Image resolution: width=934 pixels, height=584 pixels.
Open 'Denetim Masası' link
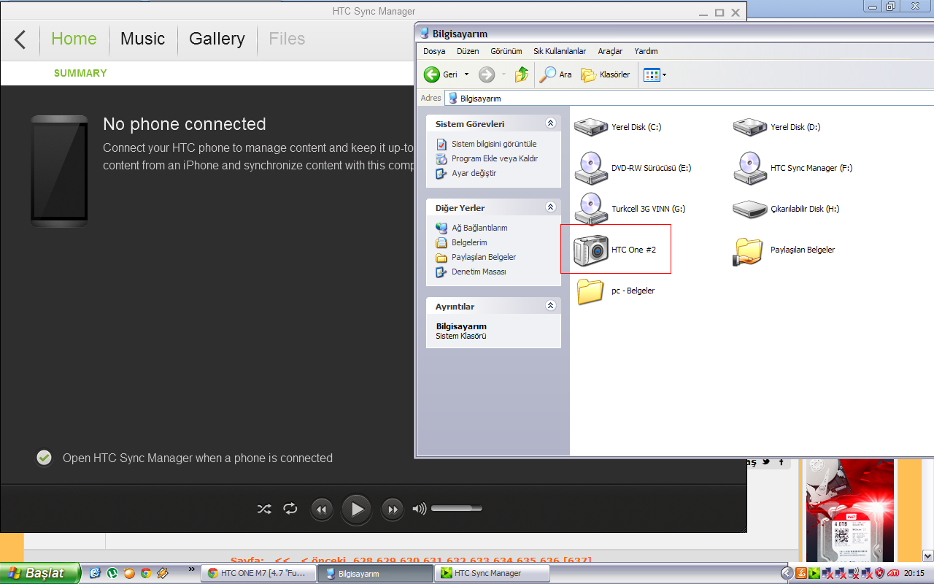click(479, 272)
